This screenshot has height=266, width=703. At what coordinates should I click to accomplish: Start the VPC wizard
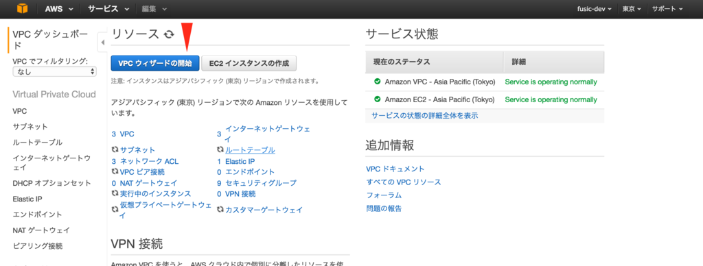[154, 64]
